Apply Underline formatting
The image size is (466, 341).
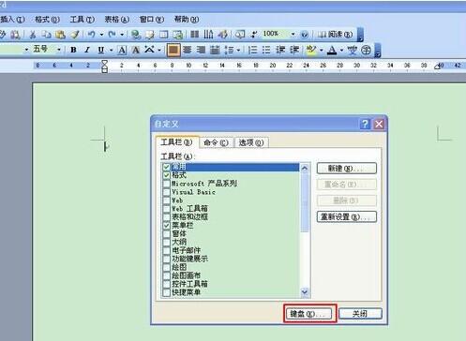point(100,50)
